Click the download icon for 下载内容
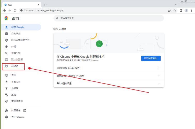Screen dimensions: 195x129 point(6,82)
